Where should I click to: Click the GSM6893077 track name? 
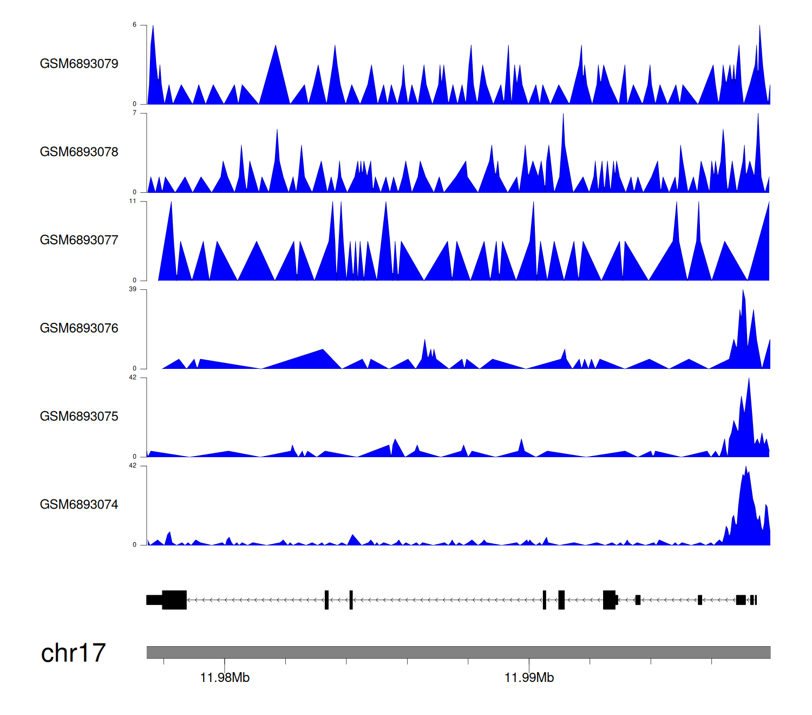(79, 240)
